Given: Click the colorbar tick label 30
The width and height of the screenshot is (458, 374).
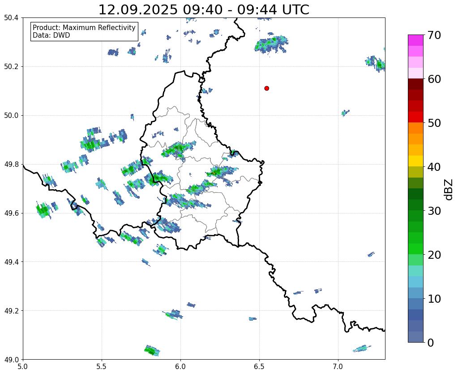Looking at the screenshot, I should point(434,211).
